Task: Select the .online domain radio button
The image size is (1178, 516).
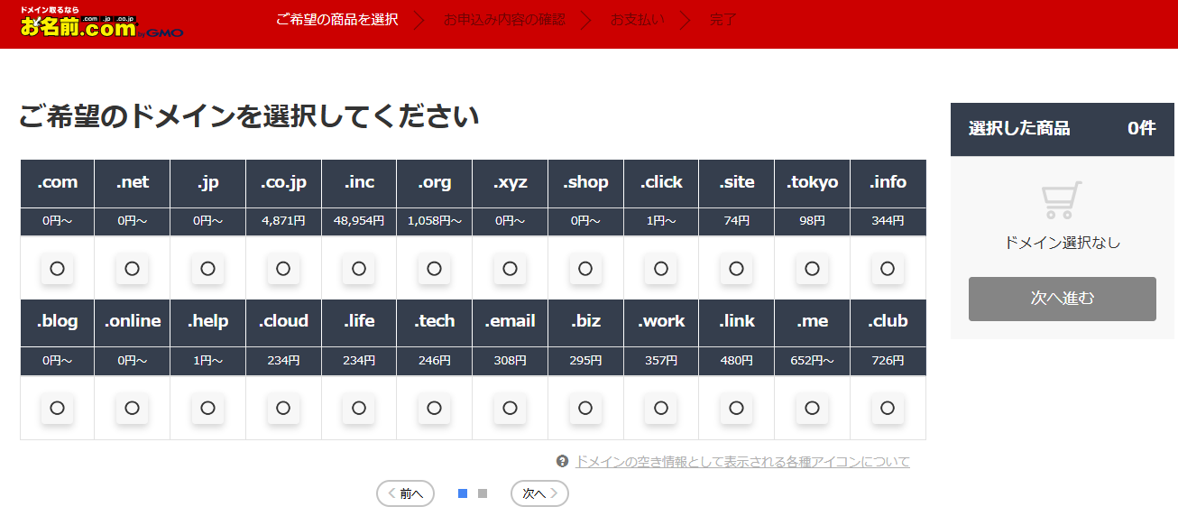Action: pos(132,408)
